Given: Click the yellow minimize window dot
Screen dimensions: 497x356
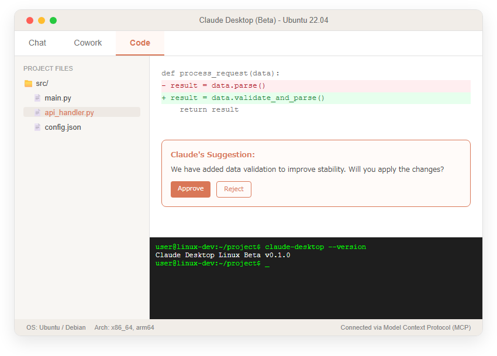Looking at the screenshot, I should pyautogui.click(x=42, y=20).
